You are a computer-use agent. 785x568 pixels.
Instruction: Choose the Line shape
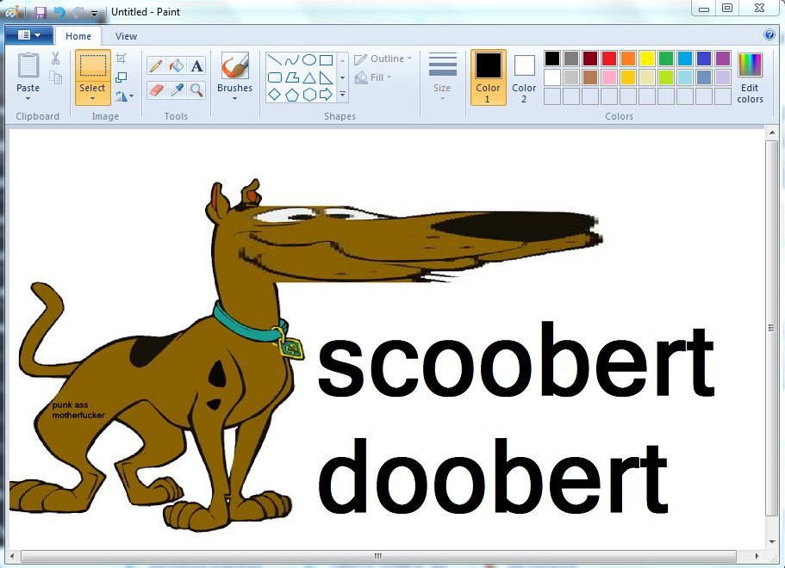[x=274, y=60]
